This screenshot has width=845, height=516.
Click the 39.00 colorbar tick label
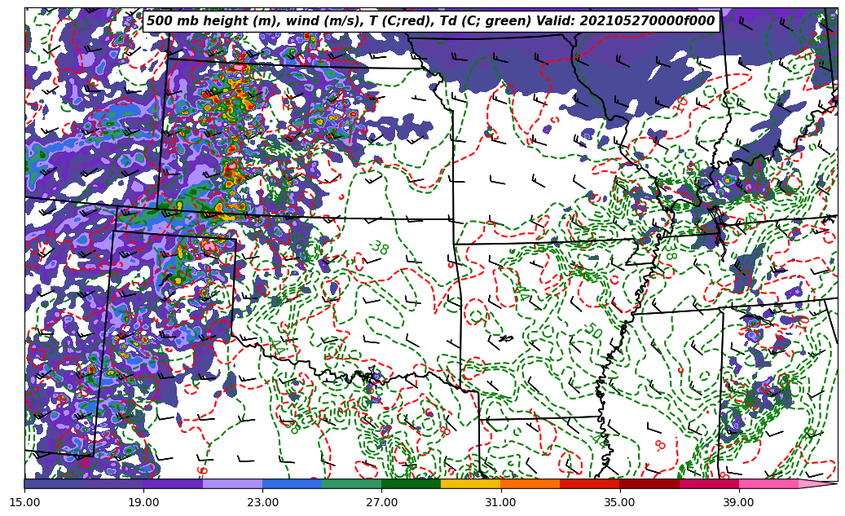[x=739, y=502]
